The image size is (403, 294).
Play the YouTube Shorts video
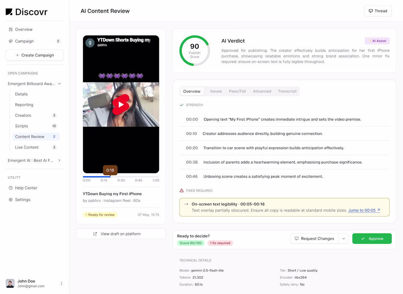[121, 104]
